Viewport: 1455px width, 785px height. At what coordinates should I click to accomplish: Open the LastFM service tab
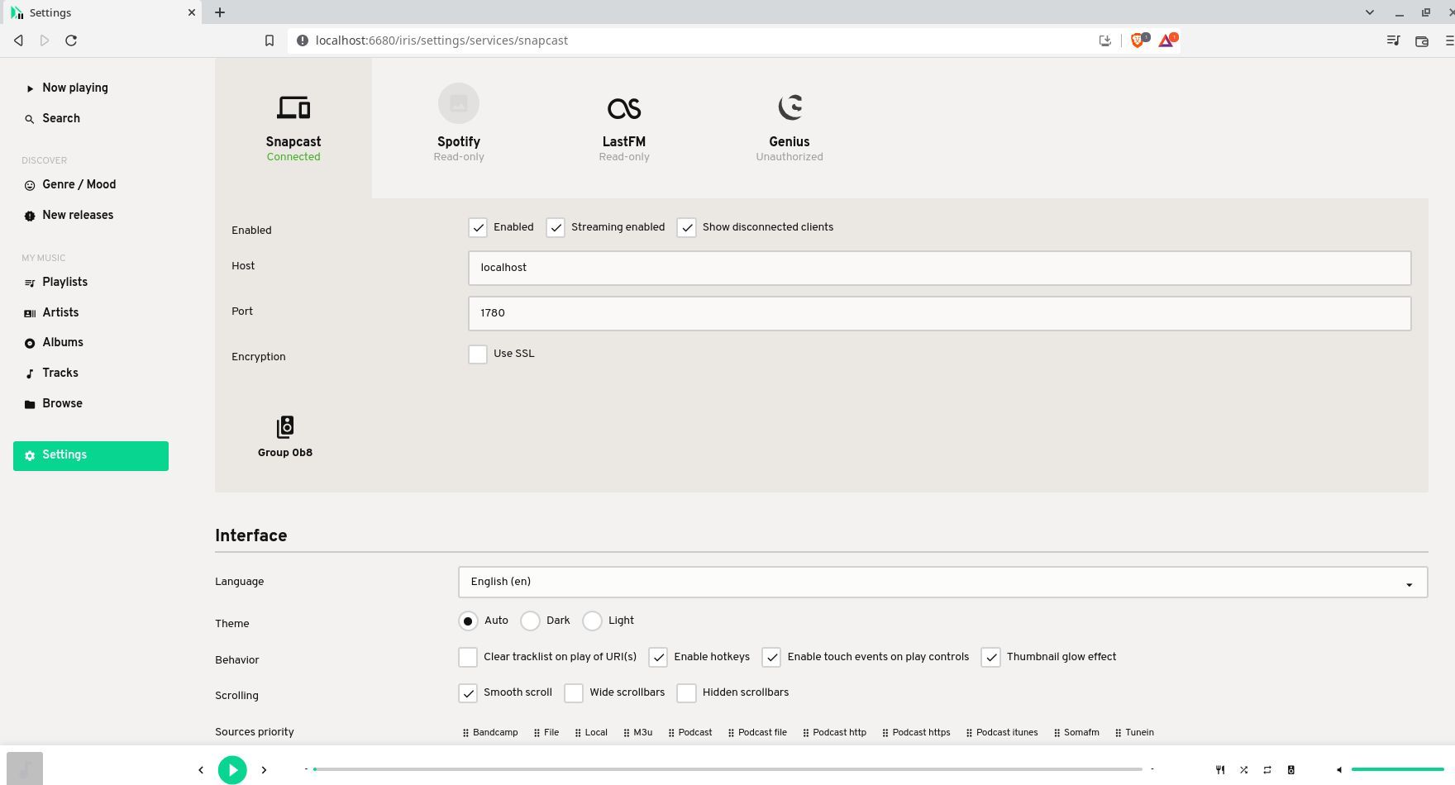click(x=624, y=128)
